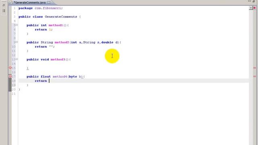Collapse method1 using the fold toggle on line 5

(17, 25)
